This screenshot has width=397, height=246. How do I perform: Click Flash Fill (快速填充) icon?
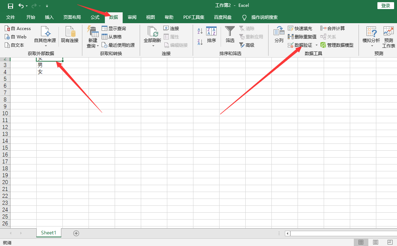pyautogui.click(x=291, y=28)
